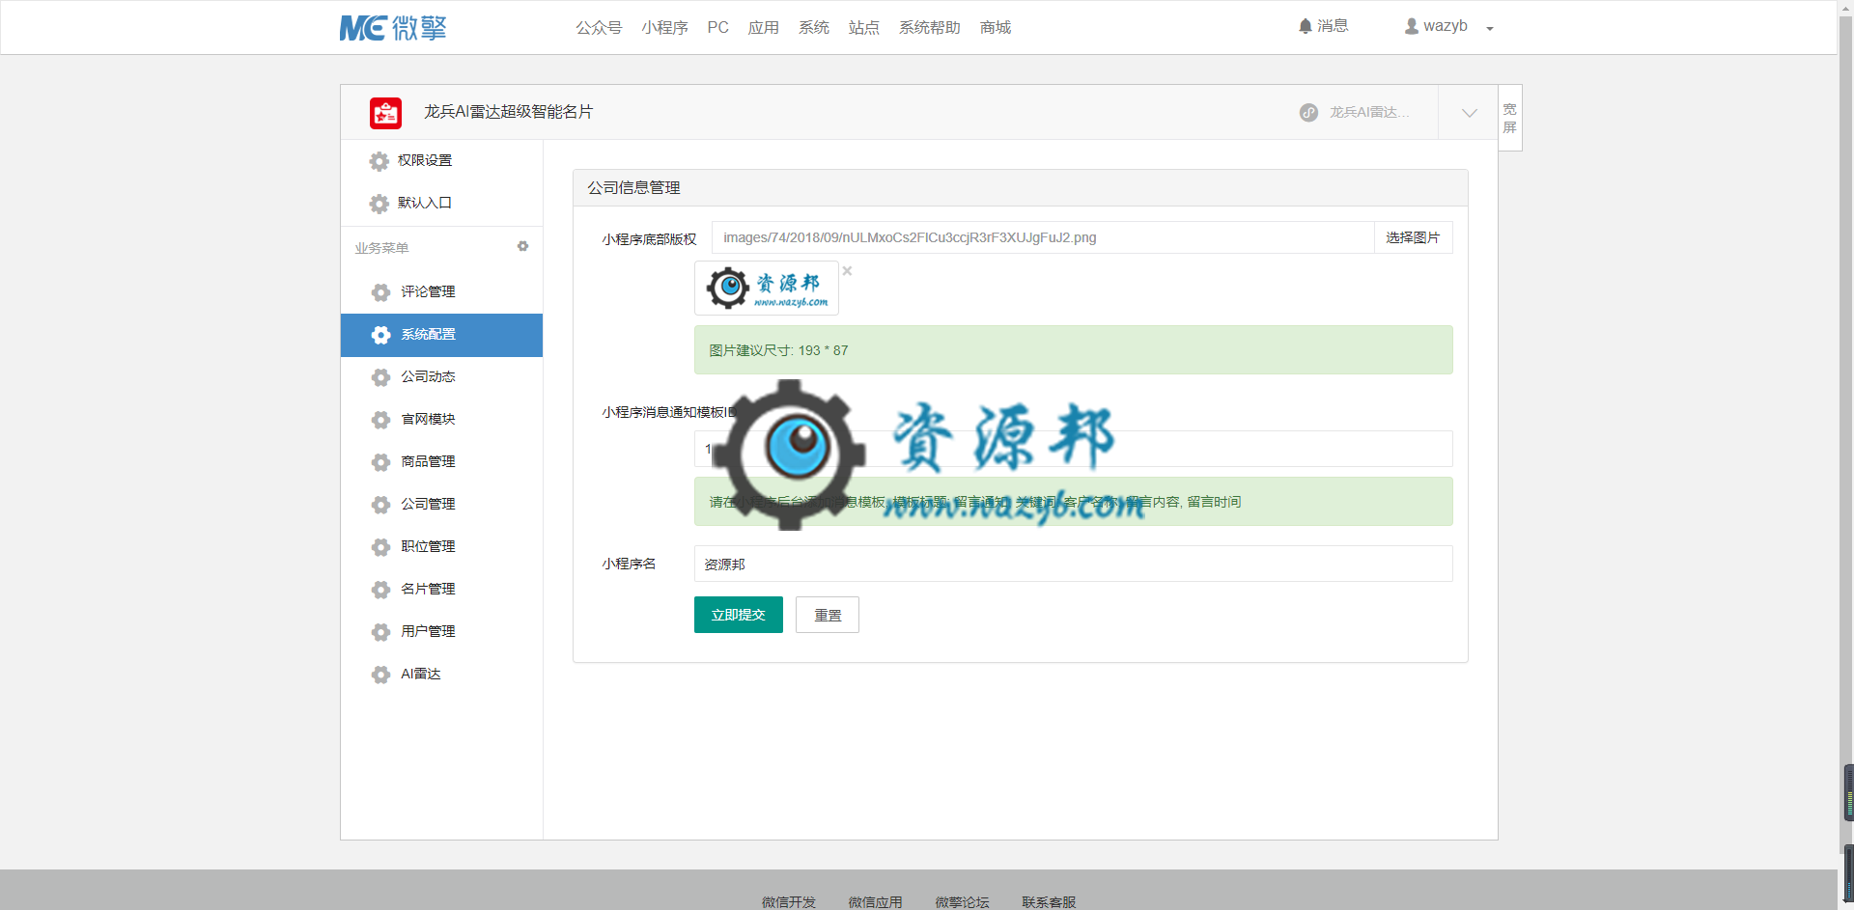Image resolution: width=1854 pixels, height=910 pixels.
Task: Click the 职位管理 gear icon
Action: [381, 547]
